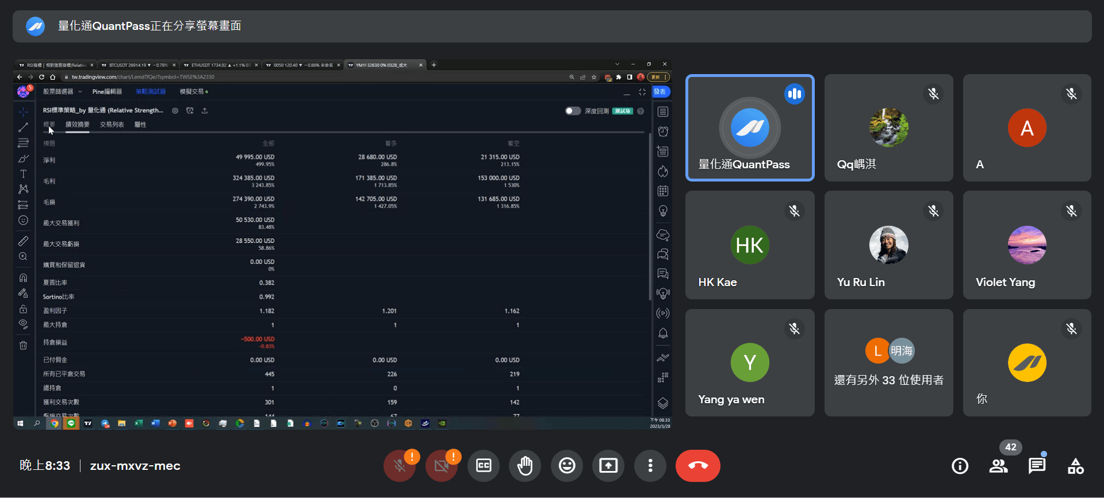
Task: Select the Yu Ru Lin participant tile
Action: [888, 245]
